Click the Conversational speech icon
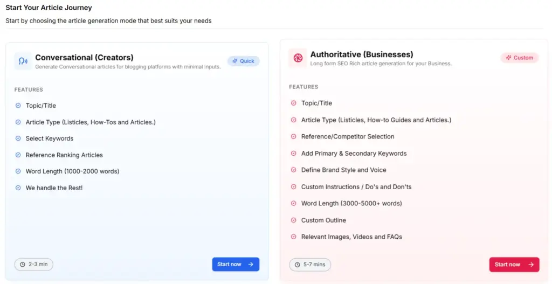This screenshot has width=552, height=284. pos(23,61)
